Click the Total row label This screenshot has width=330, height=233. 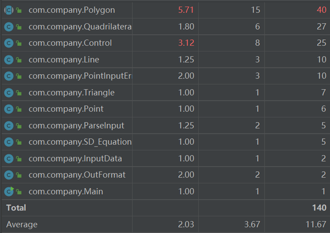pos(16,208)
